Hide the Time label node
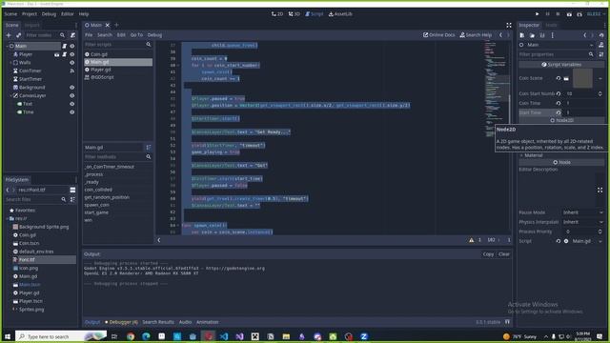Viewport: 610px width, 343px height. (72, 112)
